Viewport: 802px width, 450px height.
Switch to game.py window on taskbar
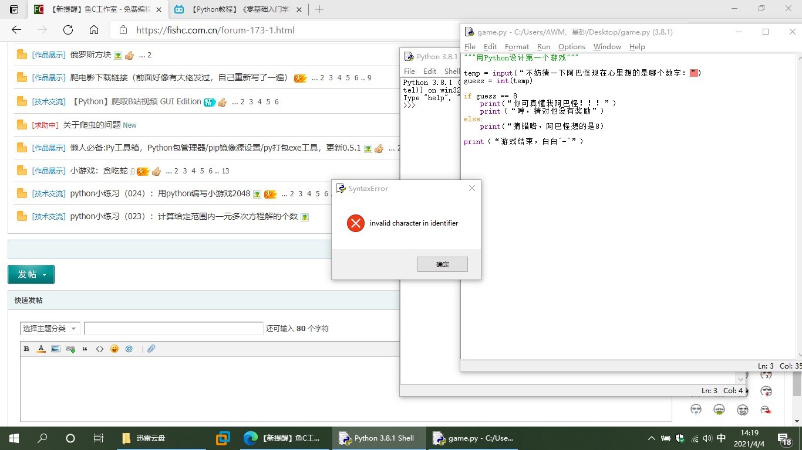[x=473, y=438]
